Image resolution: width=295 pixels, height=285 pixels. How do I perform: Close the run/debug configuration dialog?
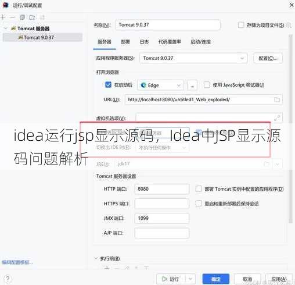(292, 5)
